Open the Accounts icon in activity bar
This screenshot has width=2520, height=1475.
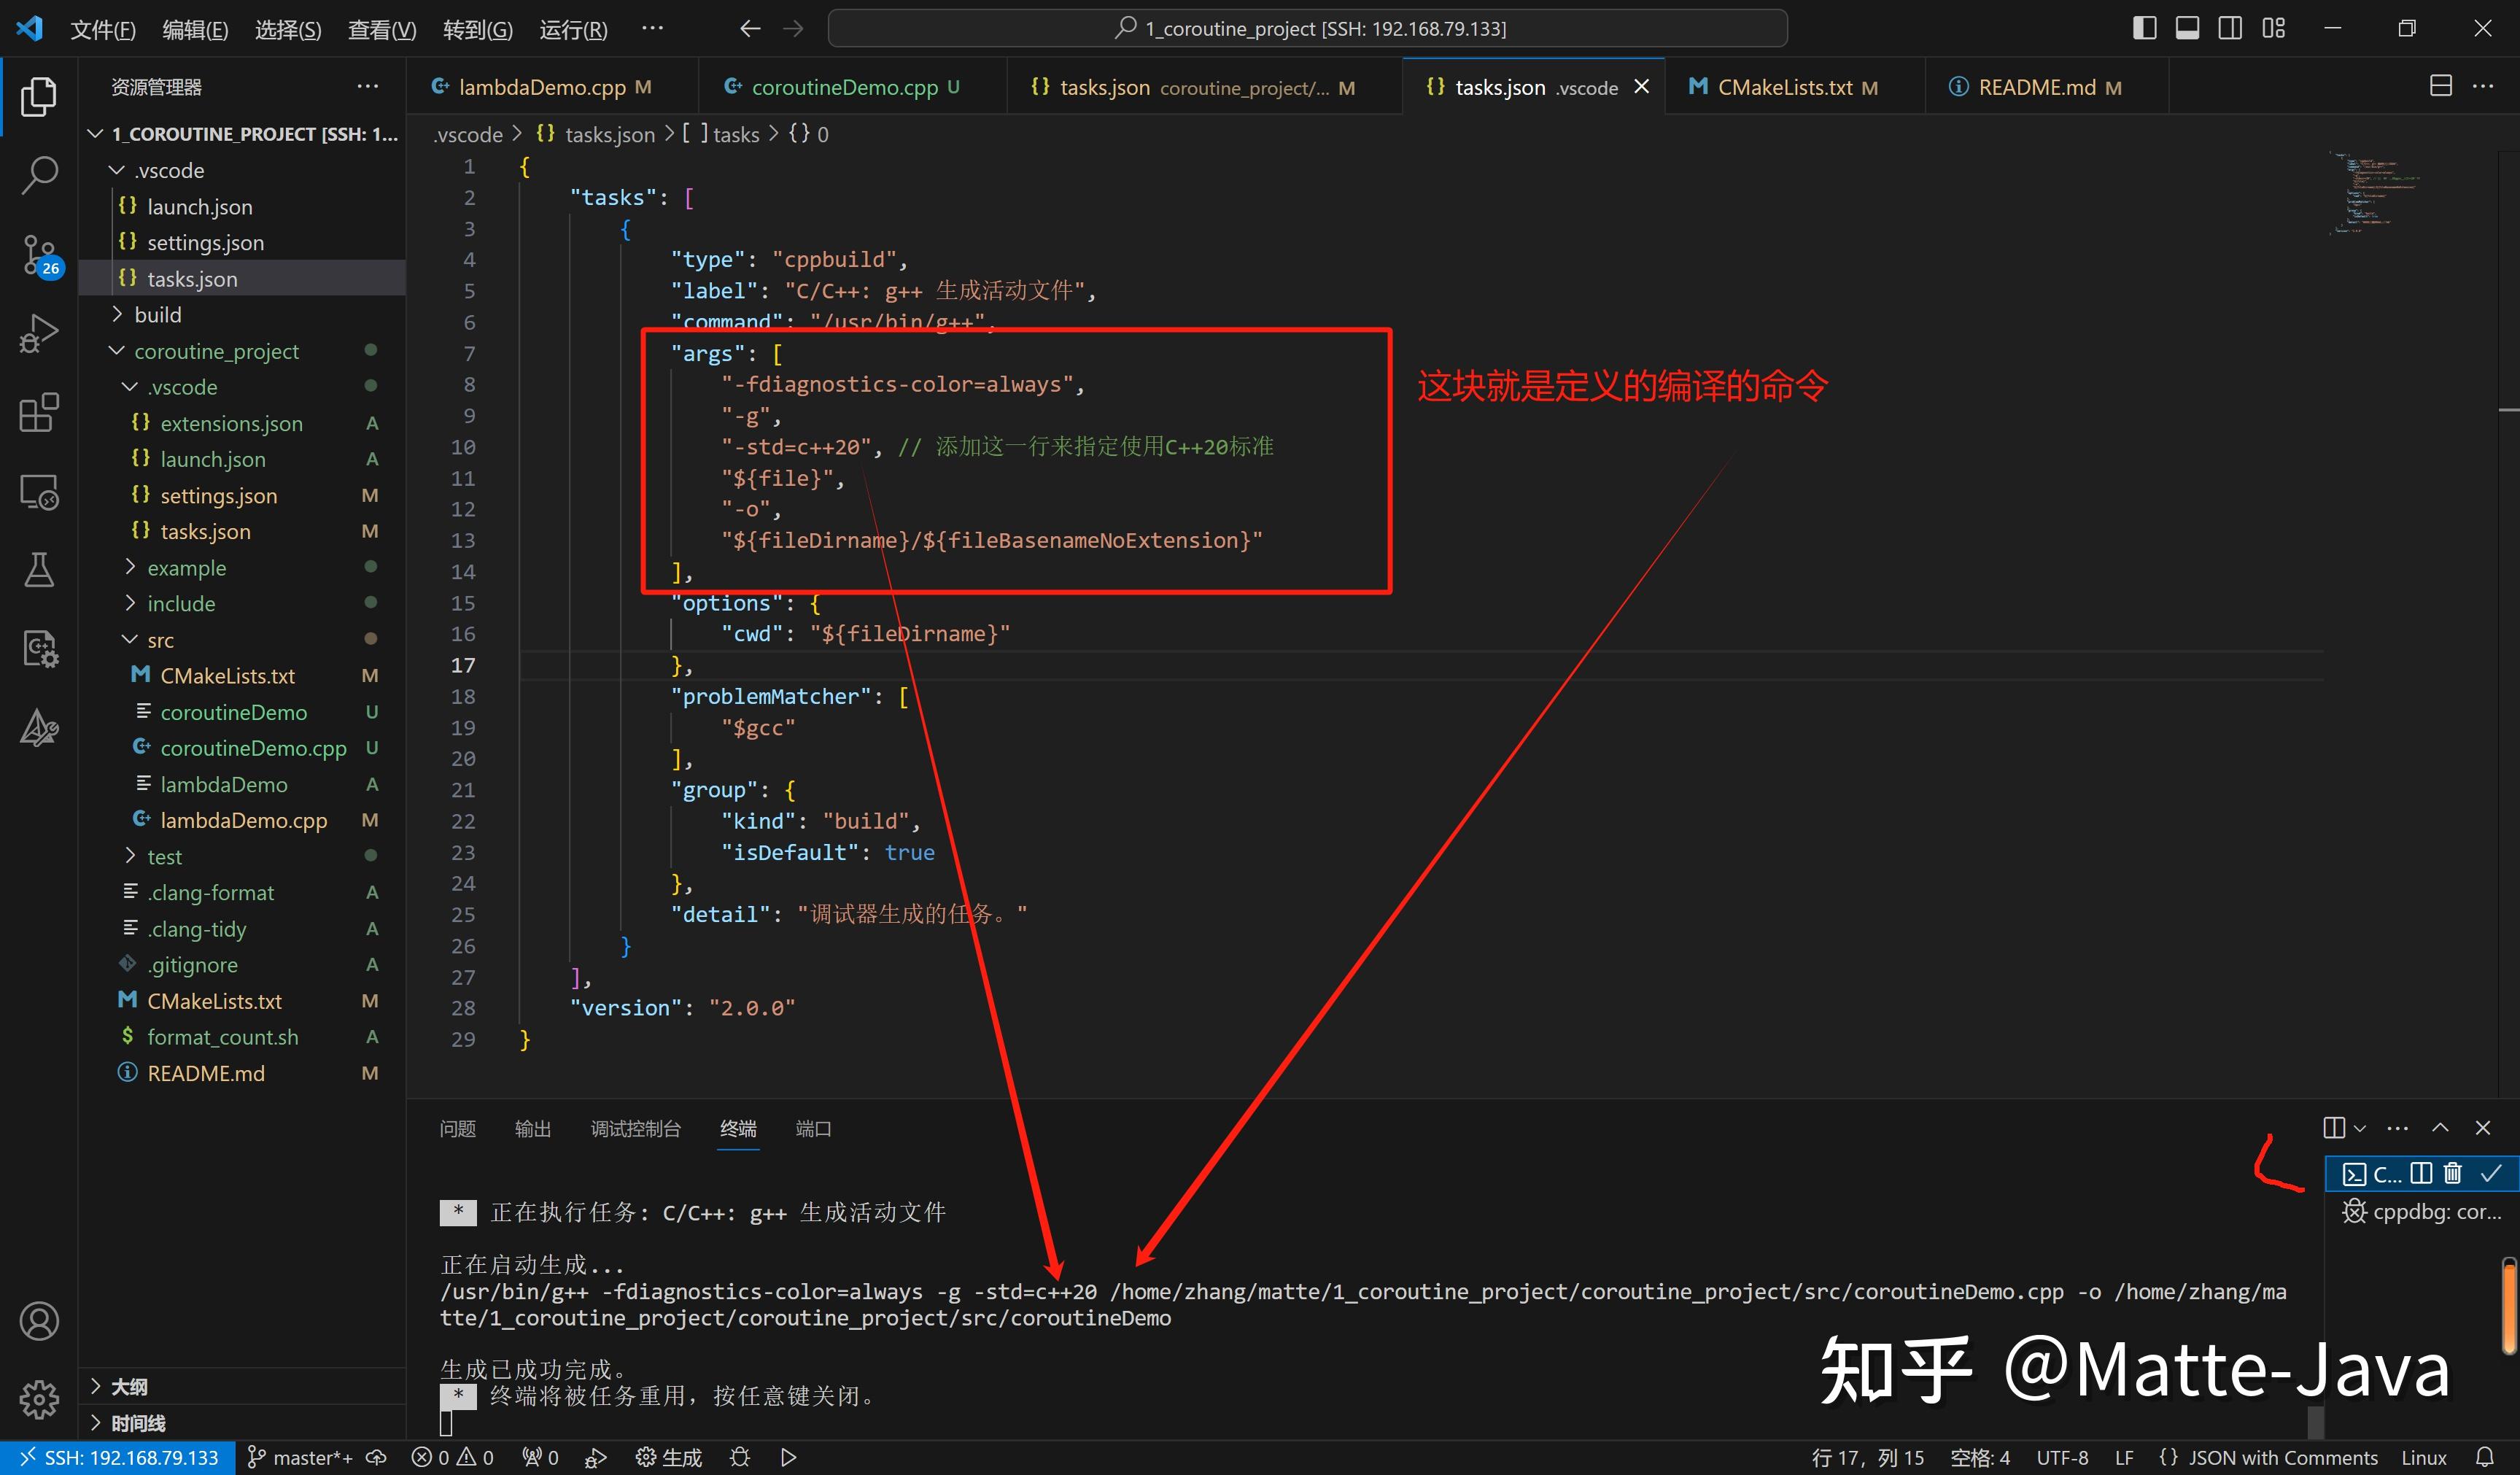click(x=40, y=1320)
